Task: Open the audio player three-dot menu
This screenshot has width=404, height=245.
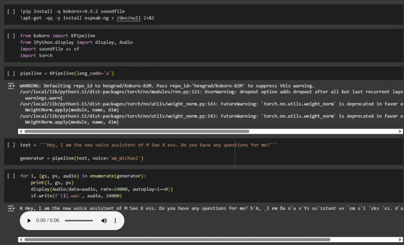Action: (x=115, y=221)
